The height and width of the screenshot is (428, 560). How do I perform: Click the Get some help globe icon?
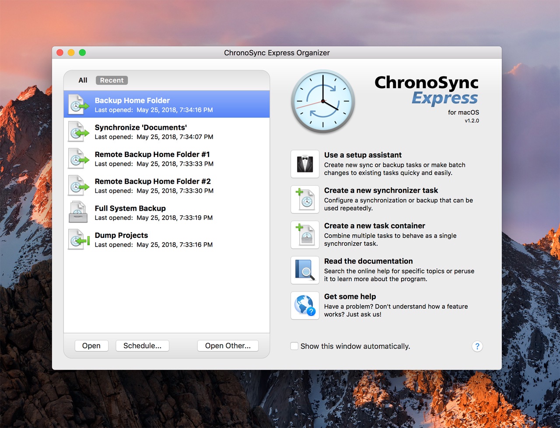(305, 306)
